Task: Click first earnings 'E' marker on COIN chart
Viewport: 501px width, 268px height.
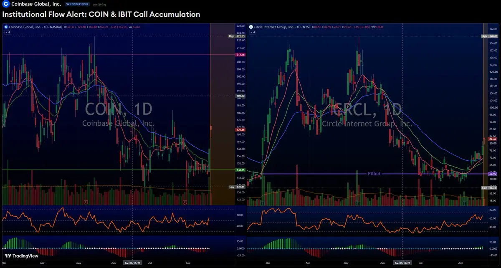Action: [x=86, y=202]
